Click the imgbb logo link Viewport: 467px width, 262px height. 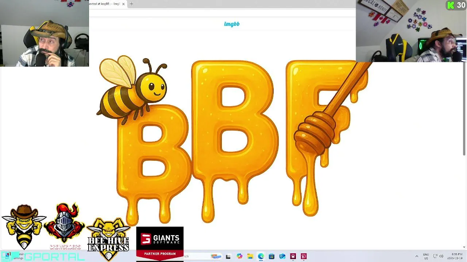point(232,24)
